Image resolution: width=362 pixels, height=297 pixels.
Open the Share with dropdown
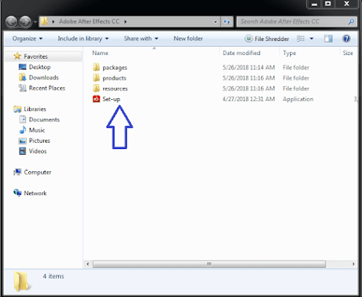[x=141, y=39]
